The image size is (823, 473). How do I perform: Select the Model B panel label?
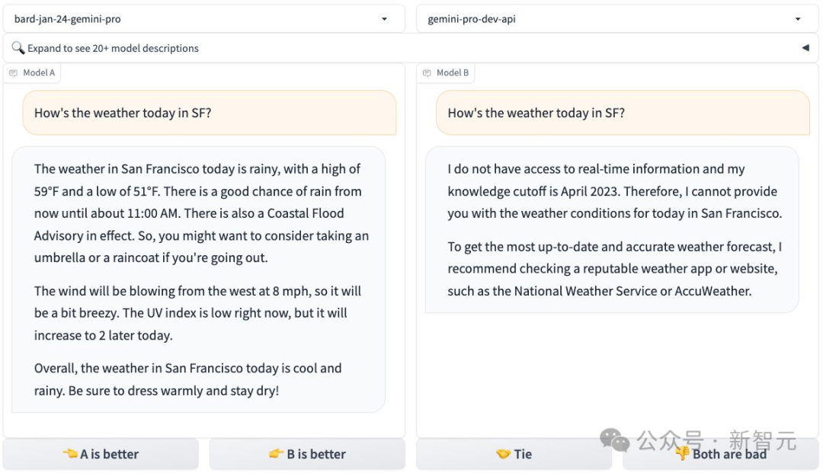453,73
